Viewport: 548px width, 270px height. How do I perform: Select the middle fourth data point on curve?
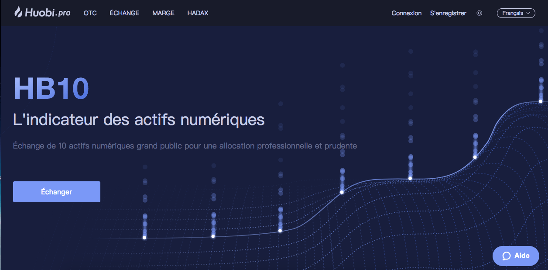342,192
